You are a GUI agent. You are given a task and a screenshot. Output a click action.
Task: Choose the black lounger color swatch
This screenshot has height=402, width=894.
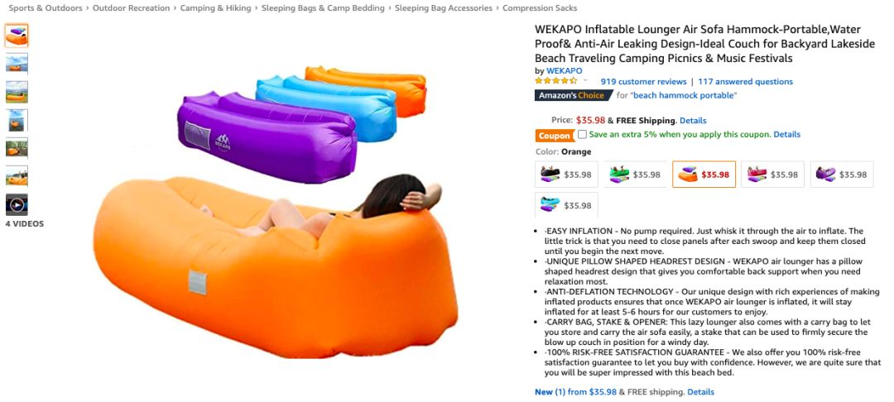566,175
